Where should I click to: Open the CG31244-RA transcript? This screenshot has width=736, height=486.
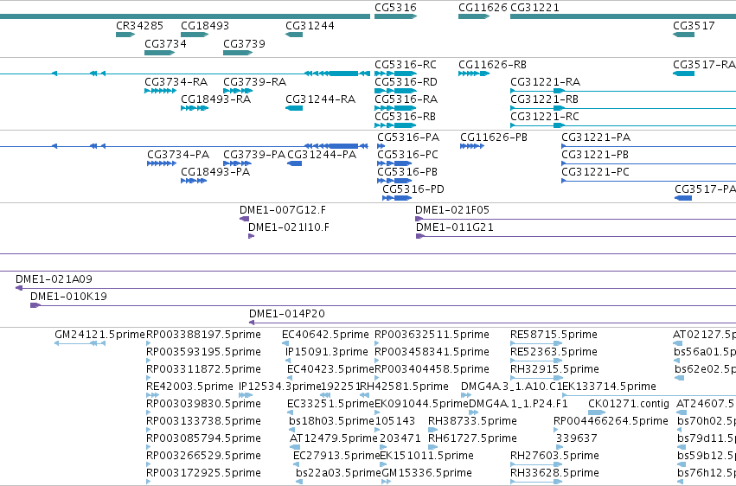[294, 108]
